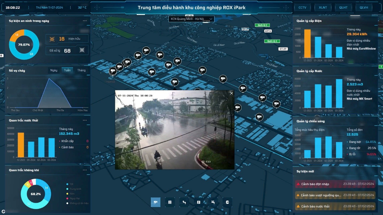Click the wastewater pipe layer icon

[x=184, y=202]
